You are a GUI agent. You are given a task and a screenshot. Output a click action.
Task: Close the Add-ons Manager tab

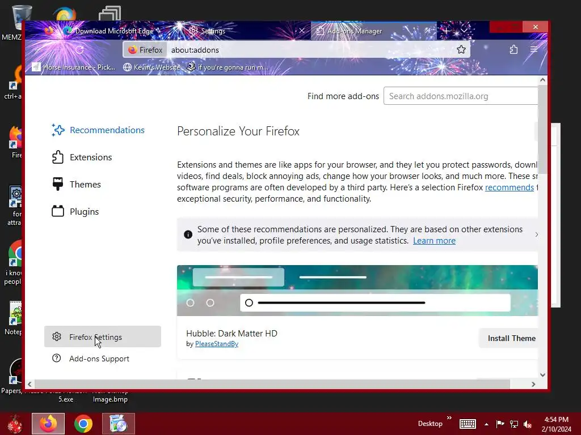[428, 31]
